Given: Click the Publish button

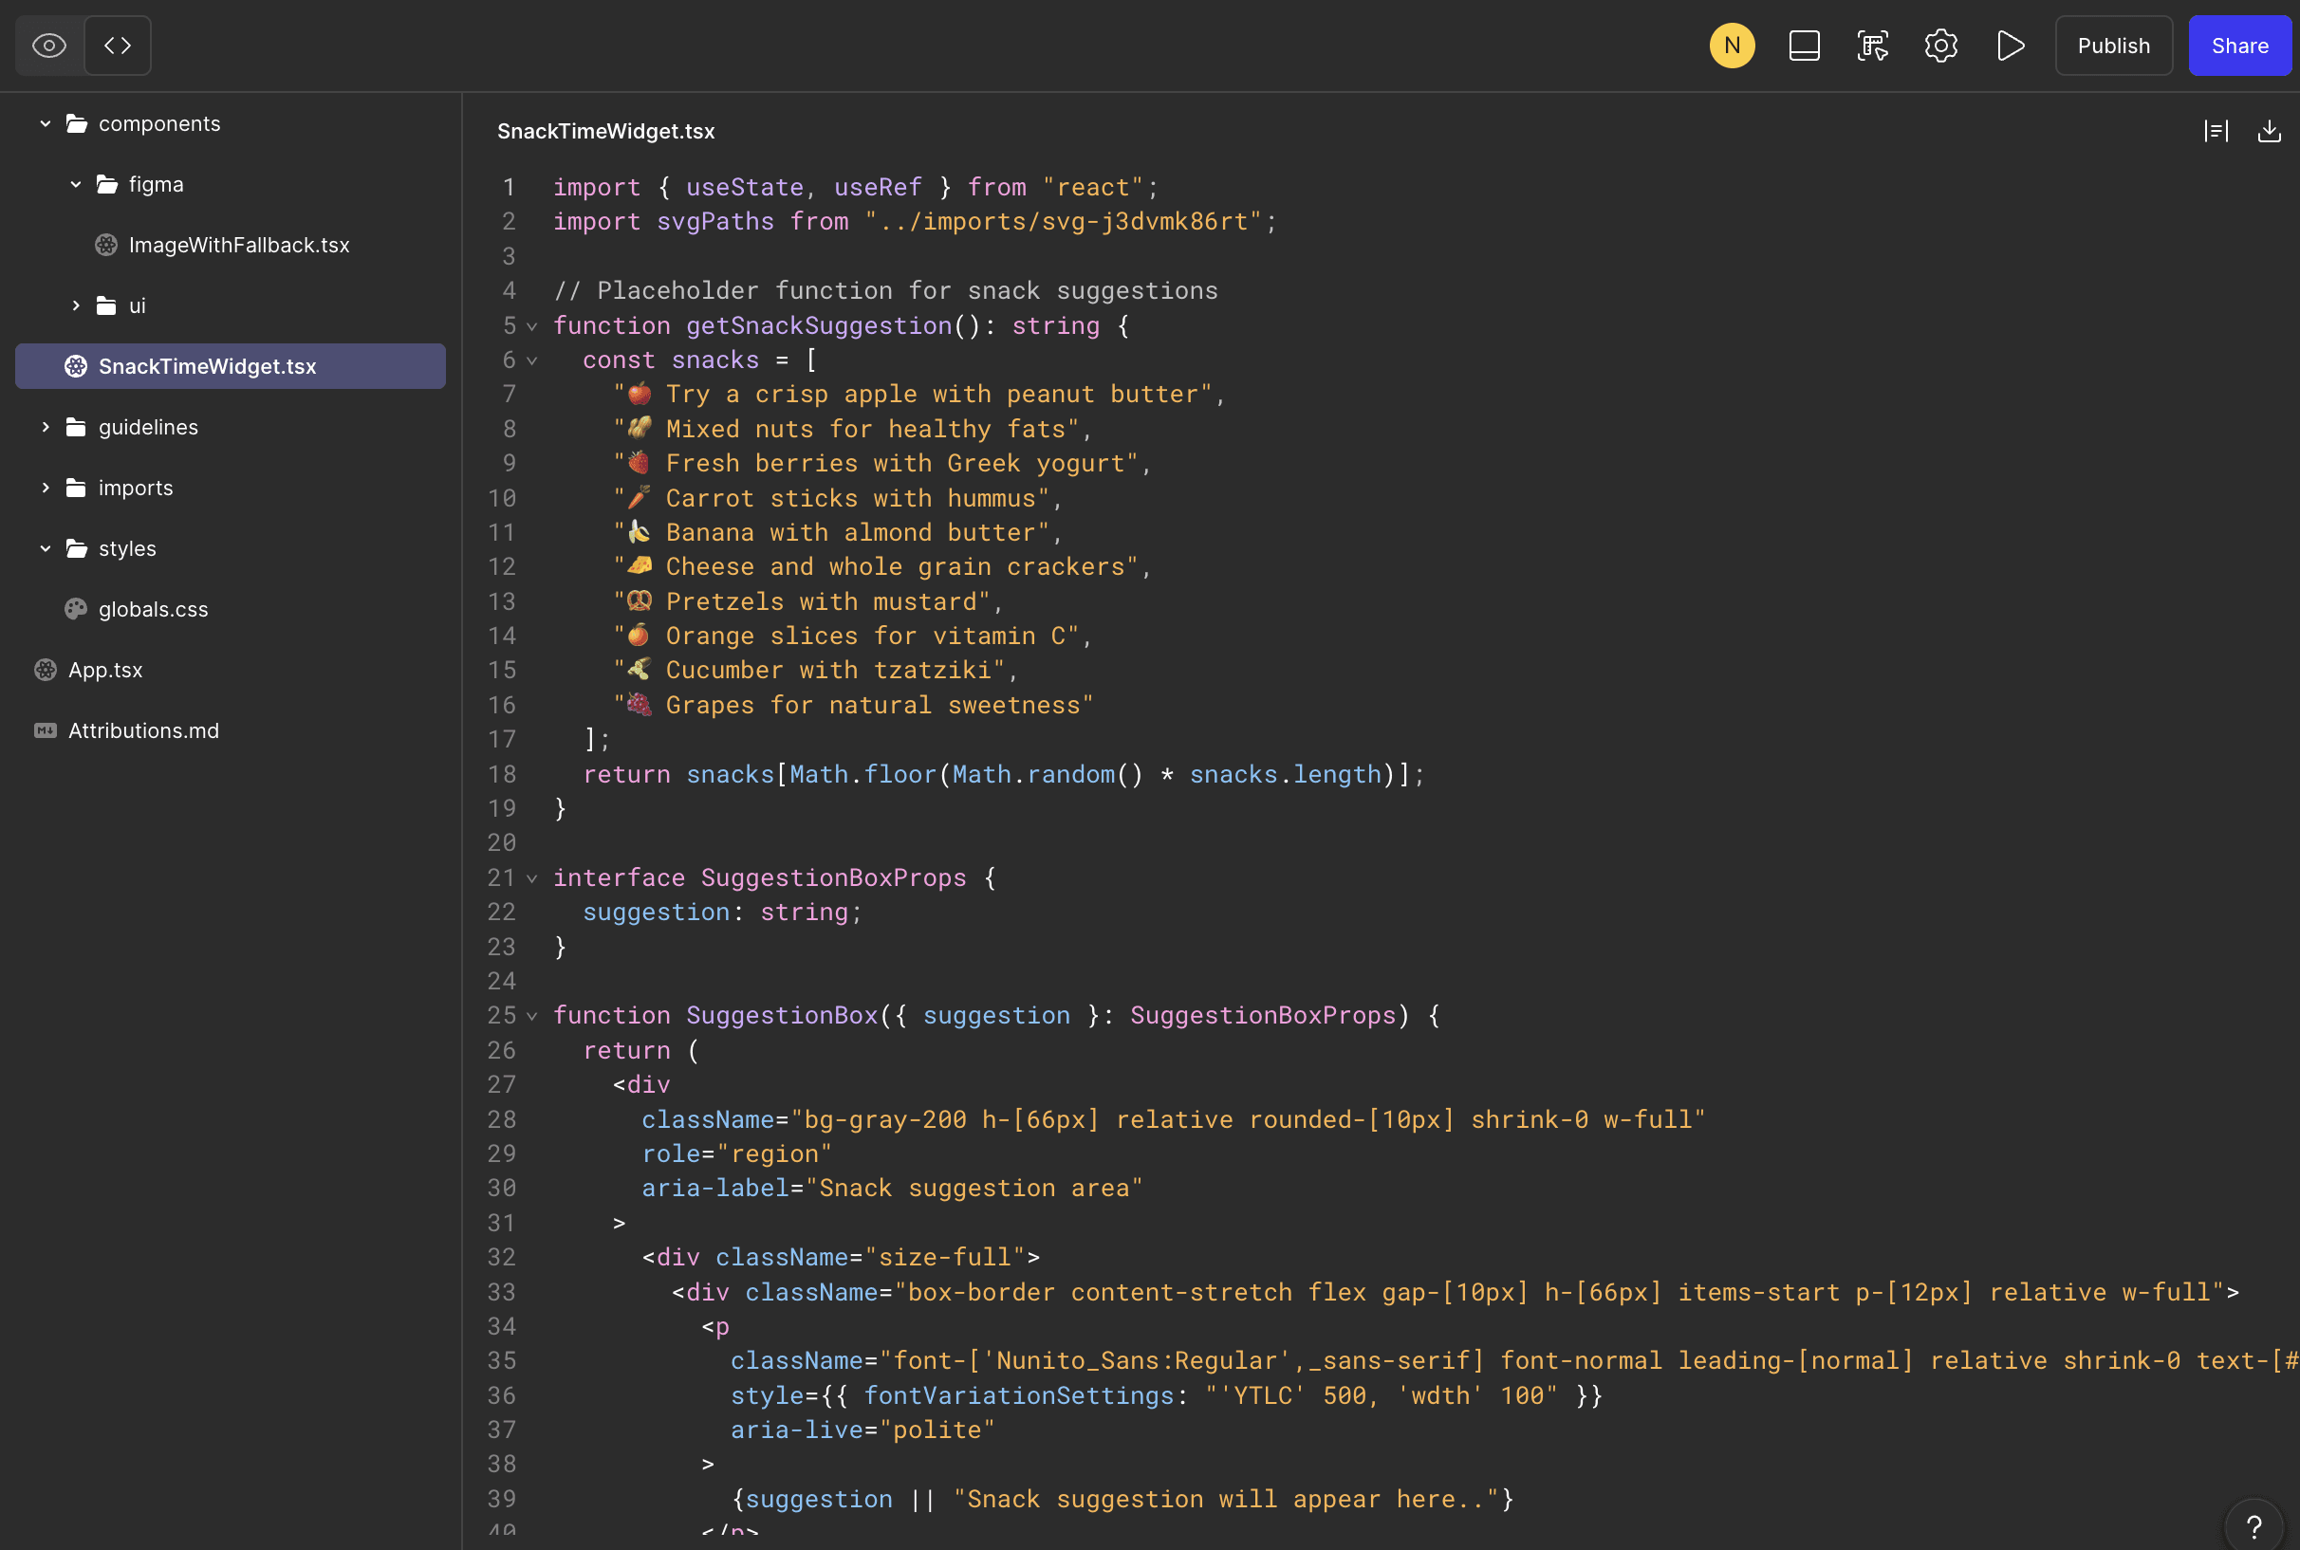Looking at the screenshot, I should click(2113, 46).
